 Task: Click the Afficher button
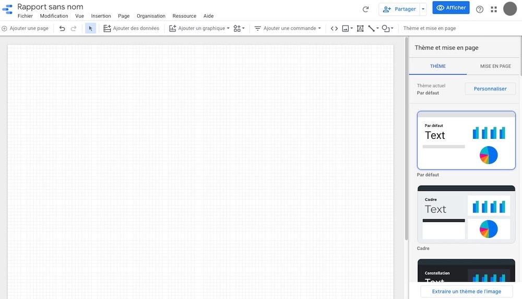point(451,8)
